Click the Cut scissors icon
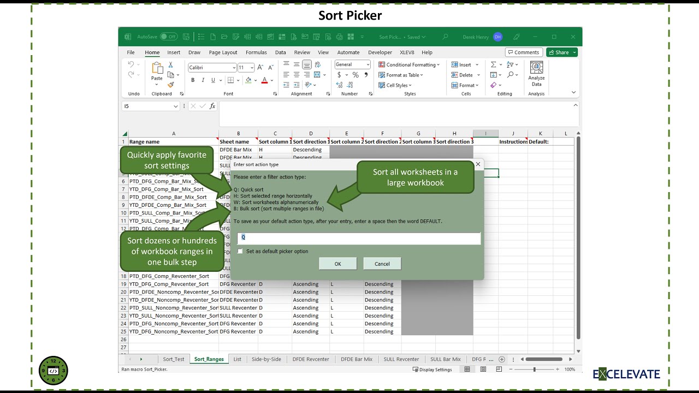The image size is (699, 393). (170, 64)
